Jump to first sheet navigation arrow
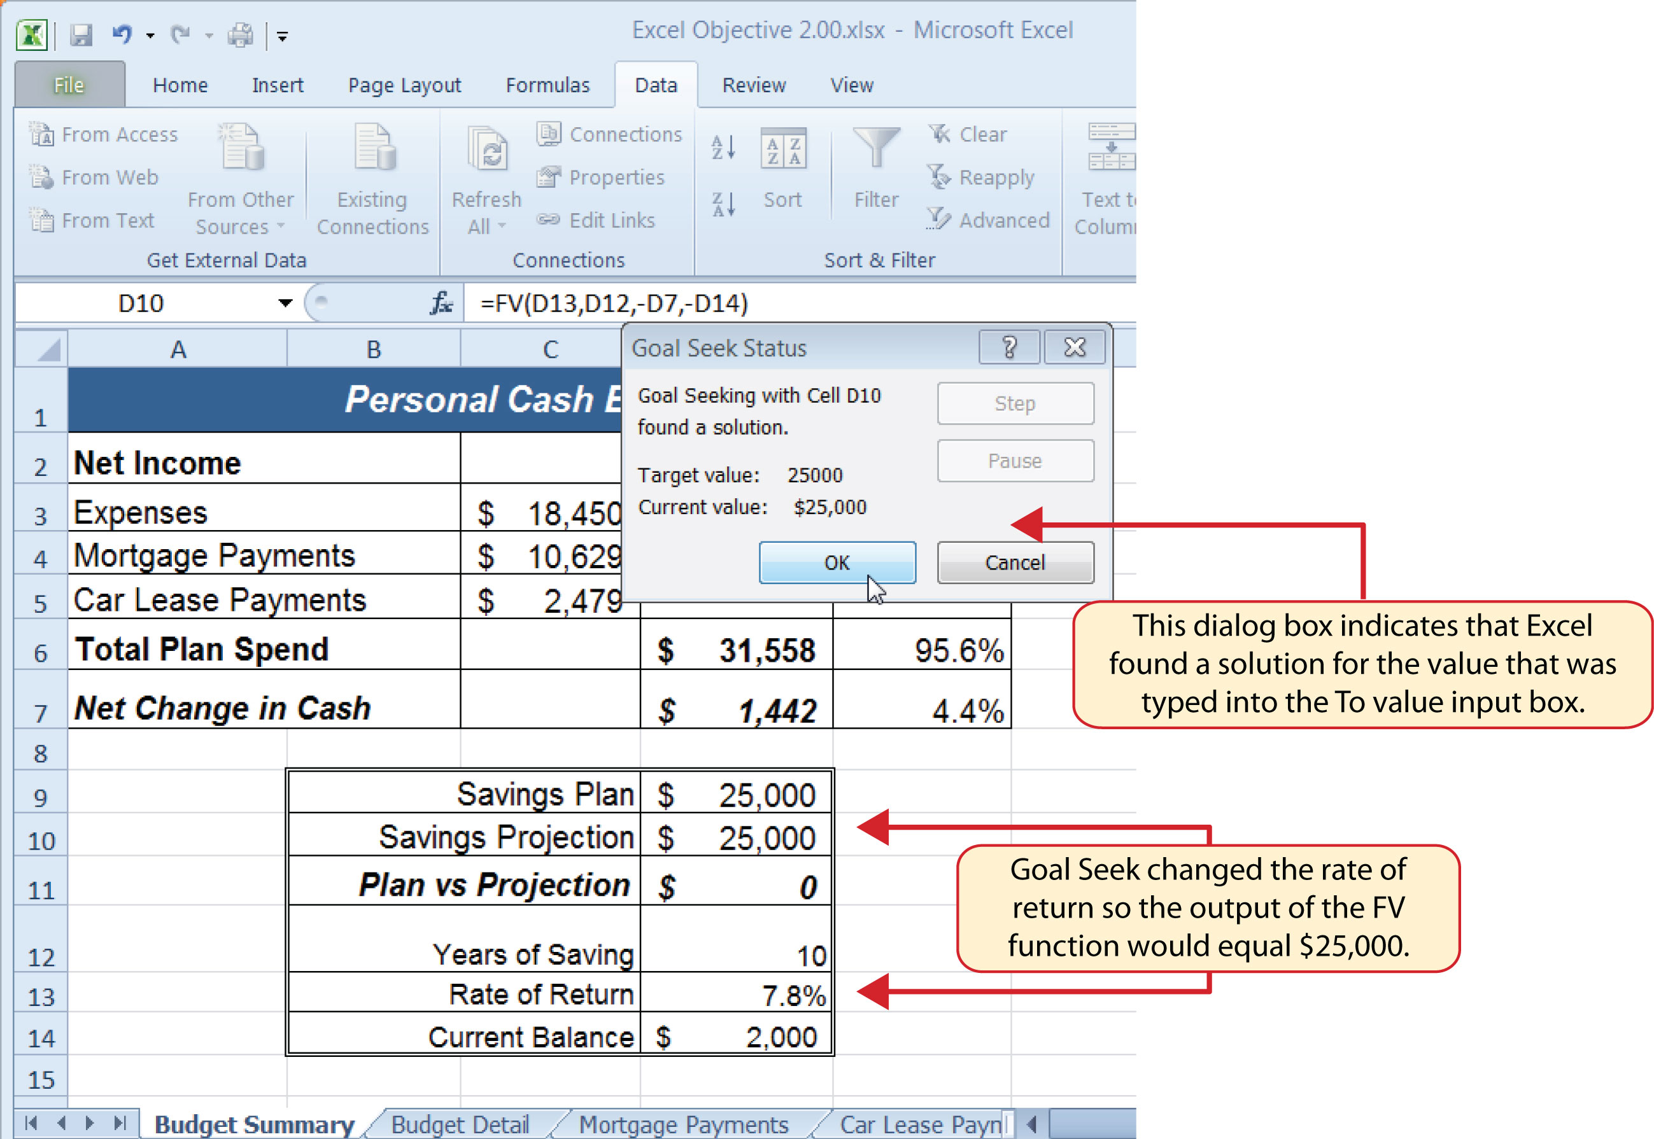The height and width of the screenshot is (1139, 1654). tap(31, 1122)
